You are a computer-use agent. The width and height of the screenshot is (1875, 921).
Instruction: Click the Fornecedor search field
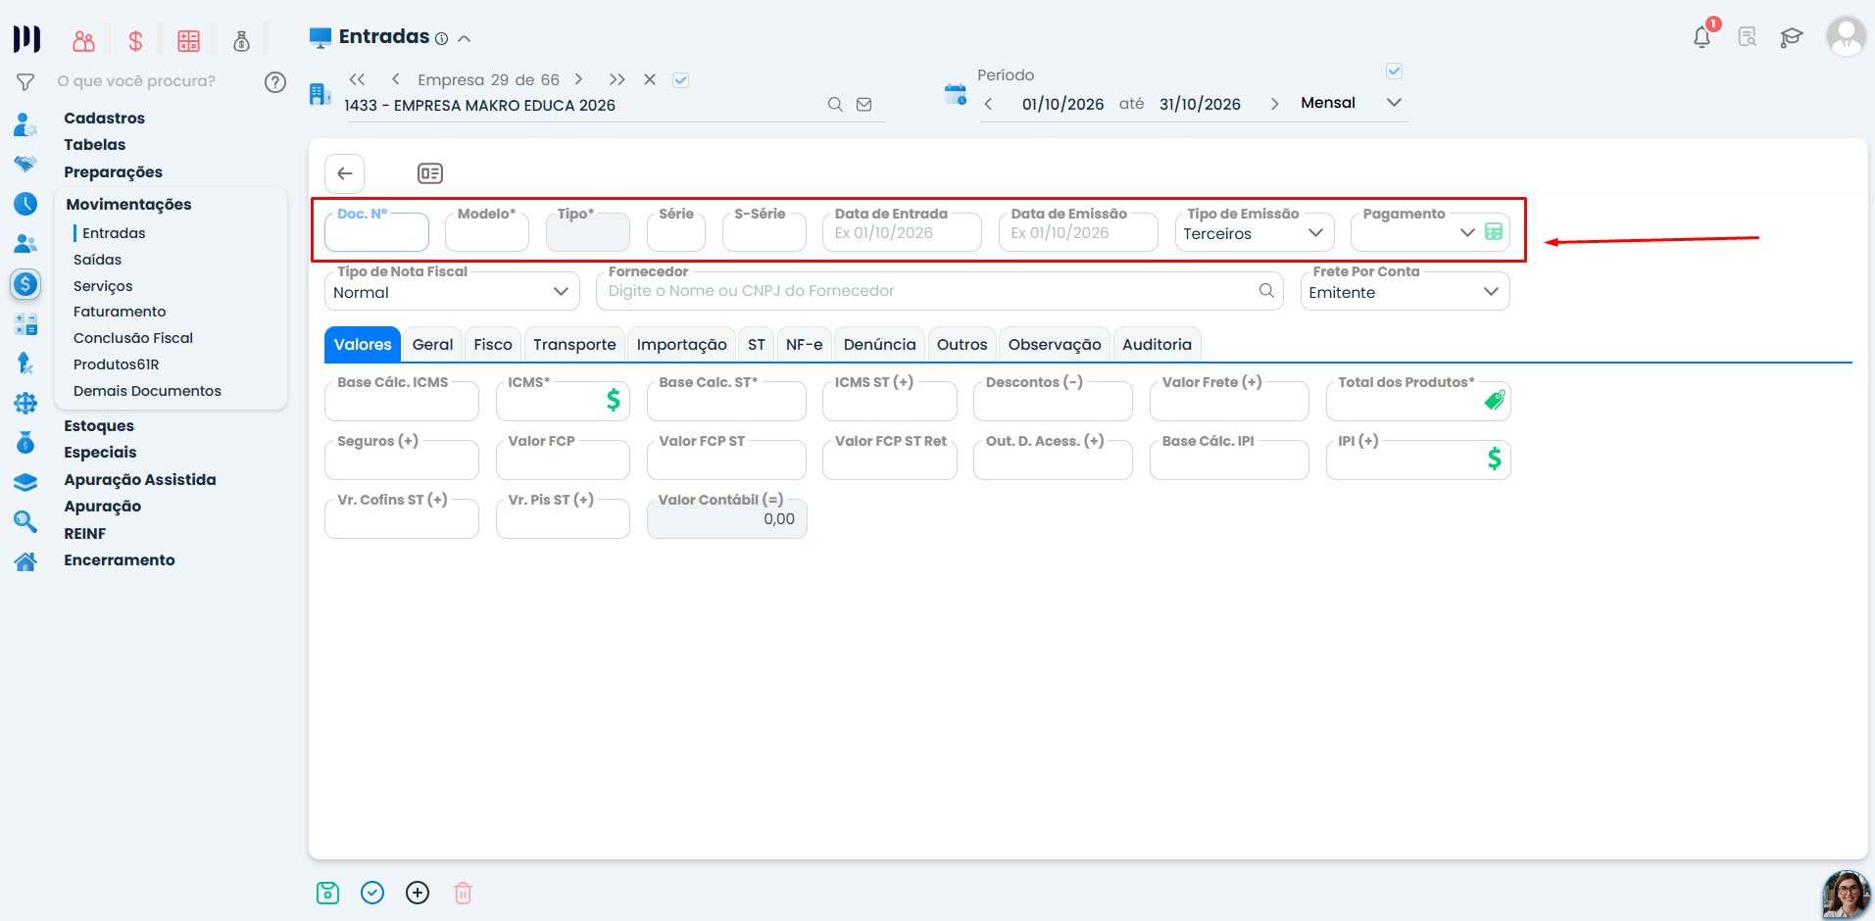pos(939,291)
